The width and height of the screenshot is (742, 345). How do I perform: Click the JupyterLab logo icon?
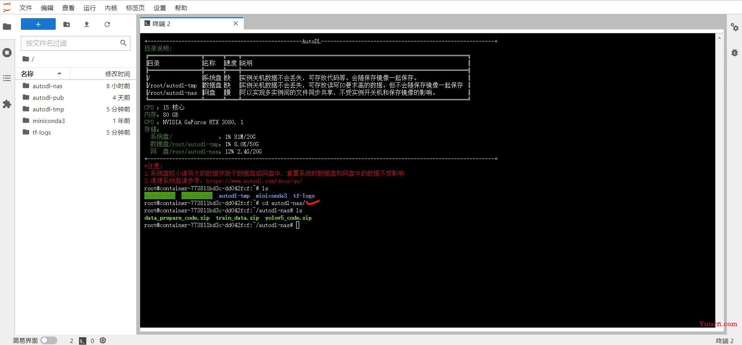click(7, 7)
